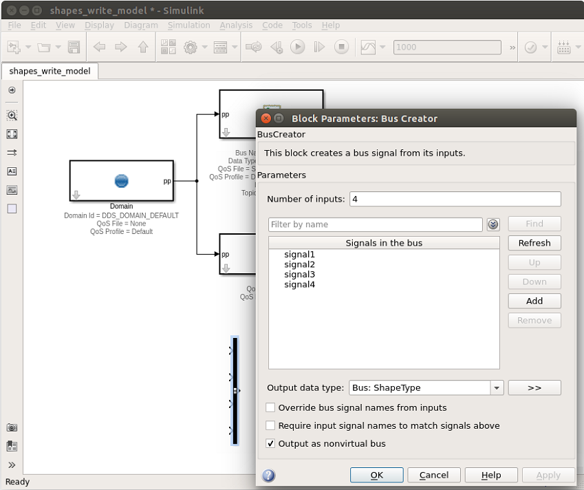Open the Library Browser icon
This screenshot has width=584, height=490.
coord(169,47)
